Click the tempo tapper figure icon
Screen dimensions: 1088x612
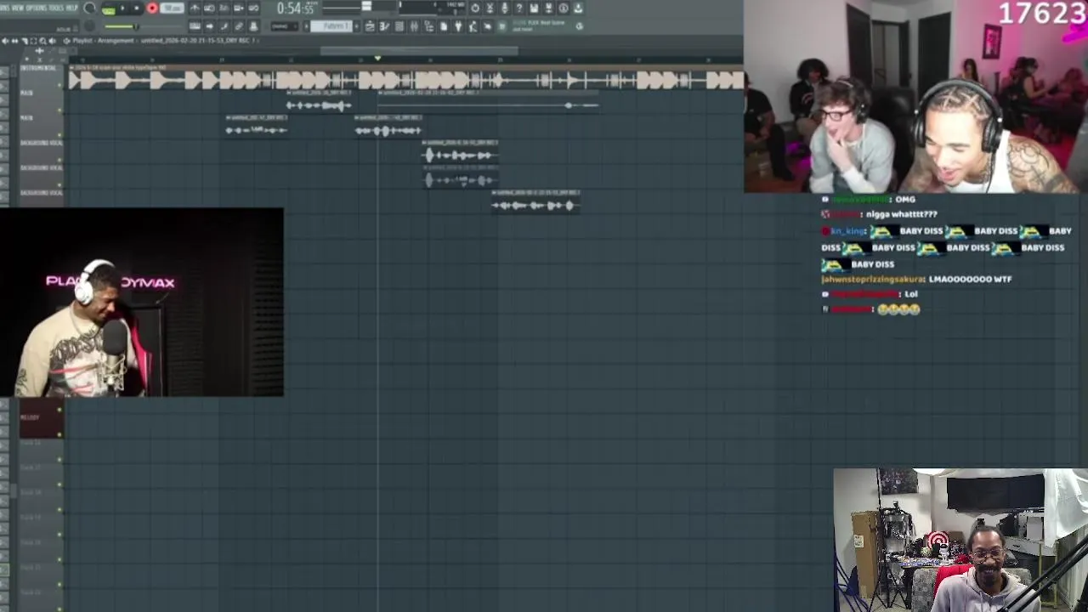coord(473,26)
